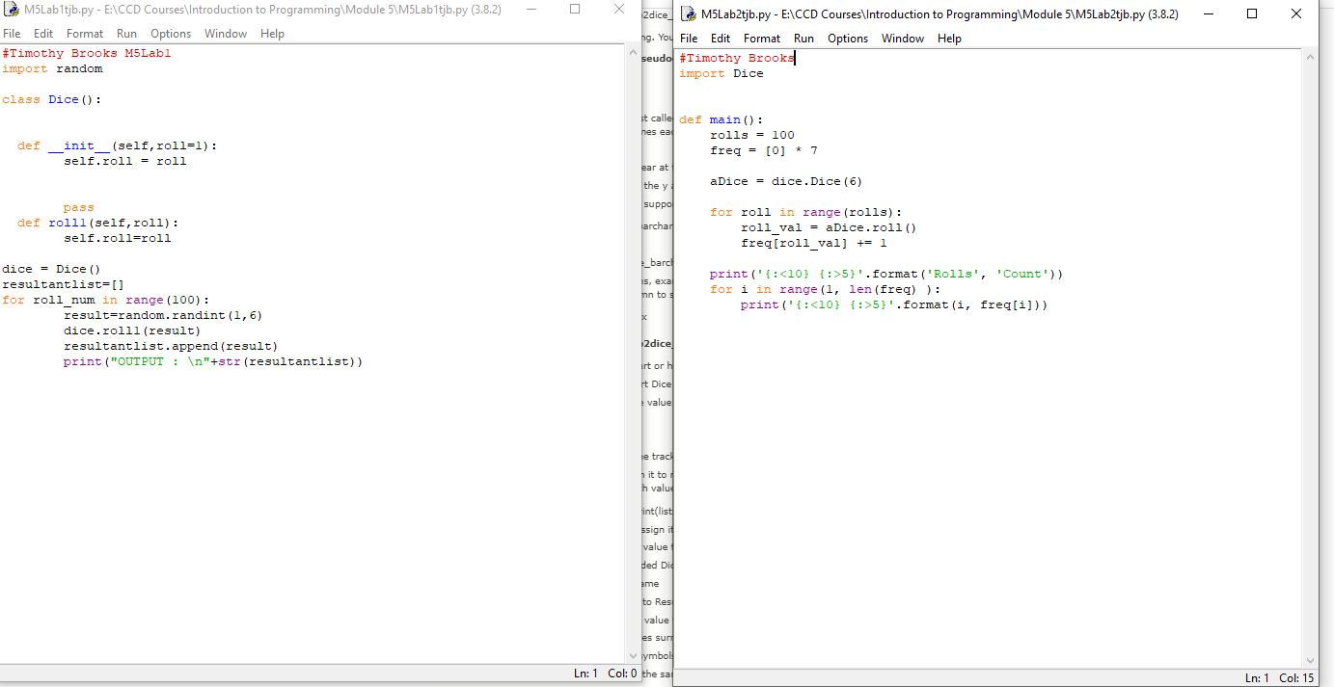This screenshot has height=687, width=1334.
Task: Open Edit menu in M5Lab1tjb.py window
Action: [x=43, y=33]
